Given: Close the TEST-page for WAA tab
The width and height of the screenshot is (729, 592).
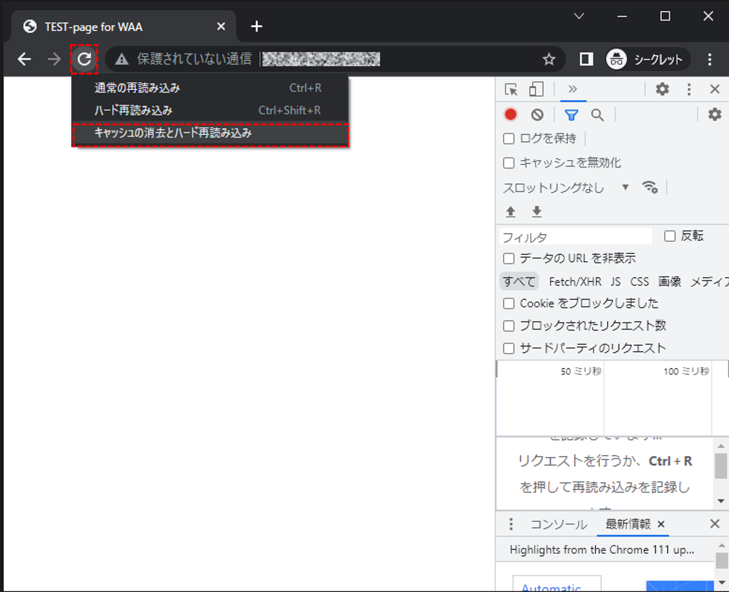Looking at the screenshot, I should pos(221,26).
